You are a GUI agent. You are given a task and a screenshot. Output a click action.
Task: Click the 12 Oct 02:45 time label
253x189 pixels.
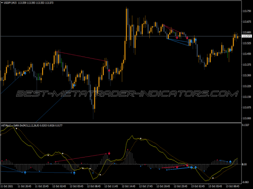tap(59, 186)
